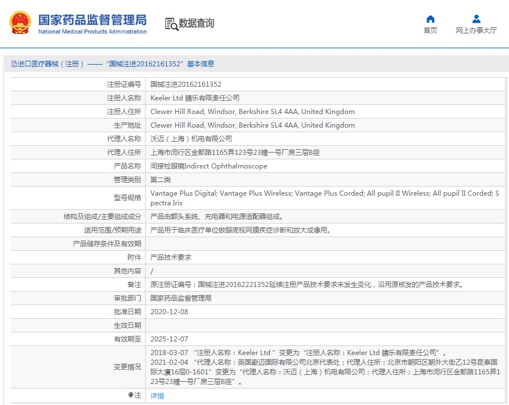
Task: Click product name Indirect Ophthalmoscope cell
Action: (208, 166)
